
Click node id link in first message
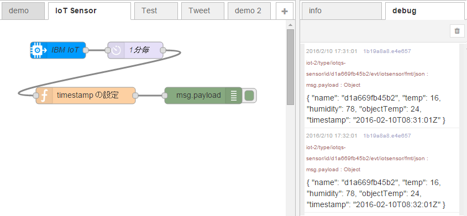click(387, 51)
